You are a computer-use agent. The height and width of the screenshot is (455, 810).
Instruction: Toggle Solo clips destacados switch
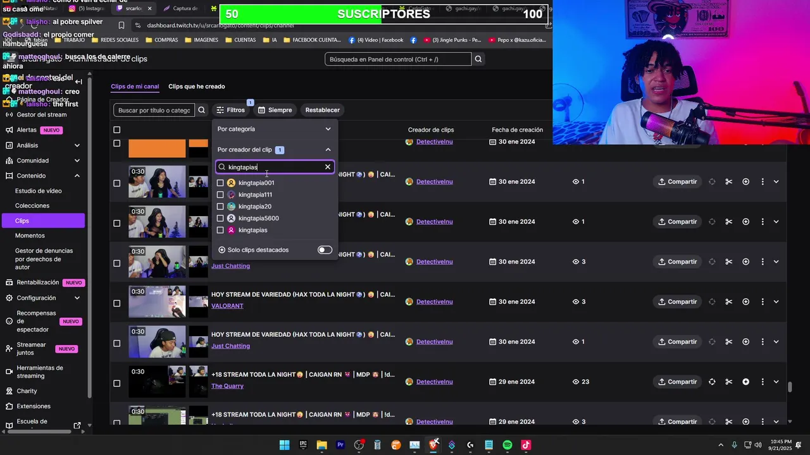click(x=325, y=250)
